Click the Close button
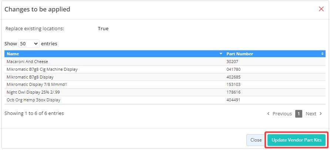The image size is (330, 150). [x=256, y=140]
